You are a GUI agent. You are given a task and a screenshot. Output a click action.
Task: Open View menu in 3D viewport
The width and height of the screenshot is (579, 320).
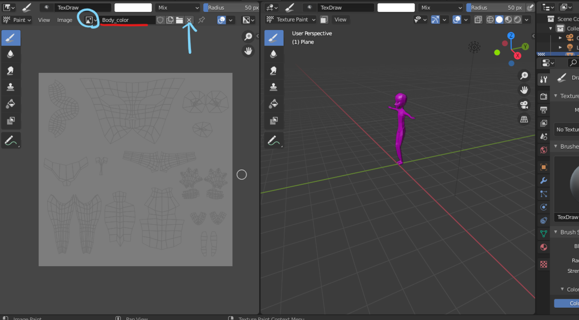point(341,20)
